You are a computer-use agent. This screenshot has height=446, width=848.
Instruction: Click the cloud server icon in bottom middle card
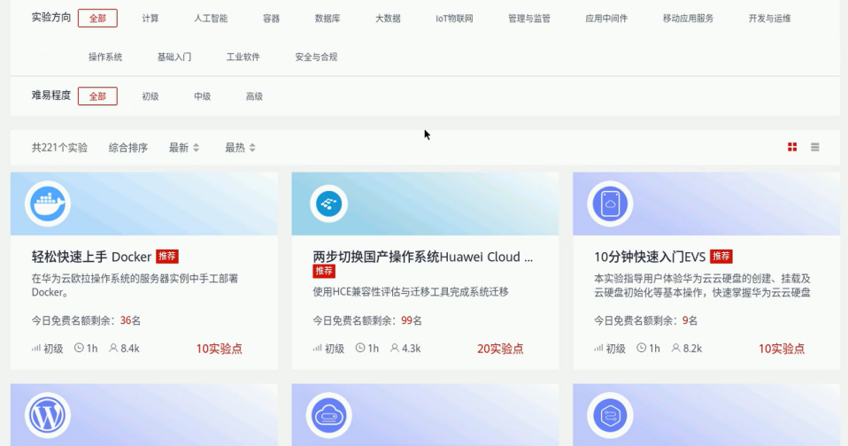pos(328,415)
